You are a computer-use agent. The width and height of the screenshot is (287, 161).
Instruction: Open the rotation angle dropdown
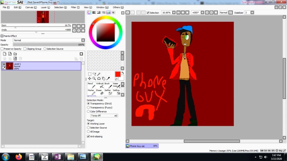[x=202, y=13]
